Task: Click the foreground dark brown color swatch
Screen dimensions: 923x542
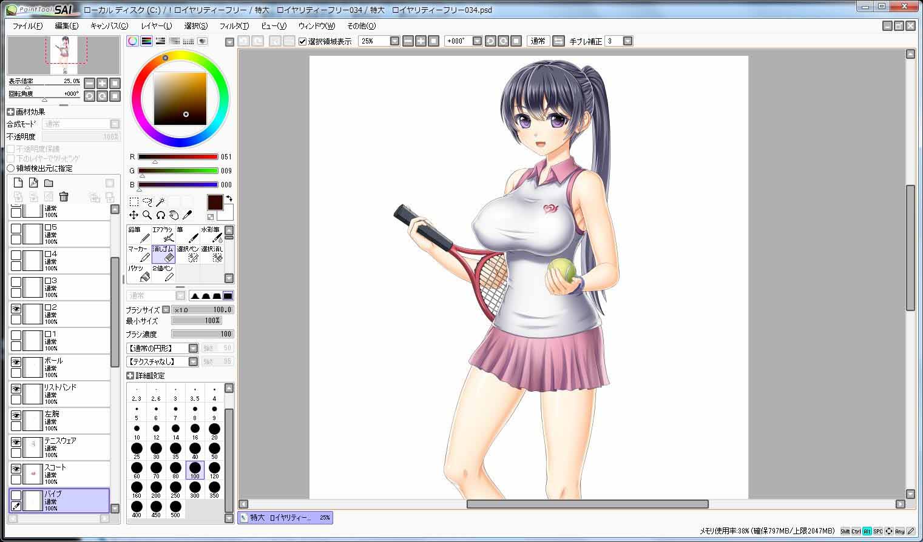Action: 215,202
